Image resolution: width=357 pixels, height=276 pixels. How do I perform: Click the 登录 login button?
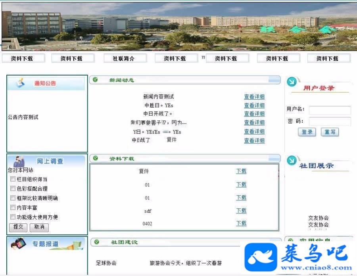click(x=307, y=132)
